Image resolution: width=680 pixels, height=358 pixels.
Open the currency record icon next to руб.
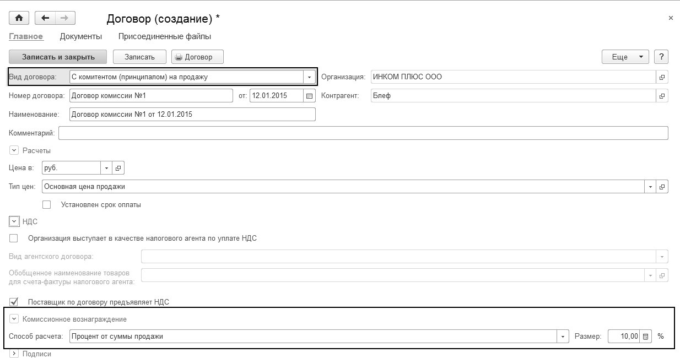pyautogui.click(x=118, y=168)
